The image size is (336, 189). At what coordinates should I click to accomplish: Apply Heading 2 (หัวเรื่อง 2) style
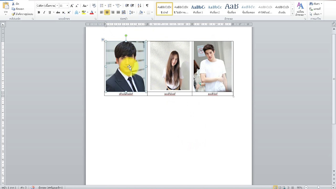pyautogui.click(x=215, y=9)
